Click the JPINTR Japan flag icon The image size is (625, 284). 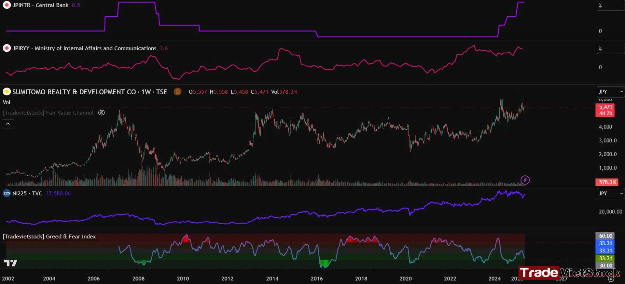click(x=7, y=5)
